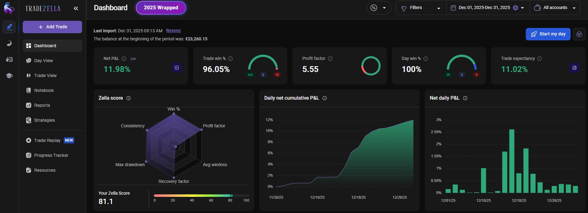Screen dimensions: 588x213
Task: Open Day View from the sidebar
Action: [x=43, y=61]
